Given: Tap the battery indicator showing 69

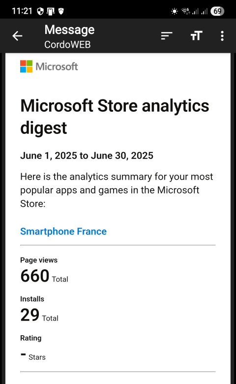Looking at the screenshot, I should (x=217, y=11).
